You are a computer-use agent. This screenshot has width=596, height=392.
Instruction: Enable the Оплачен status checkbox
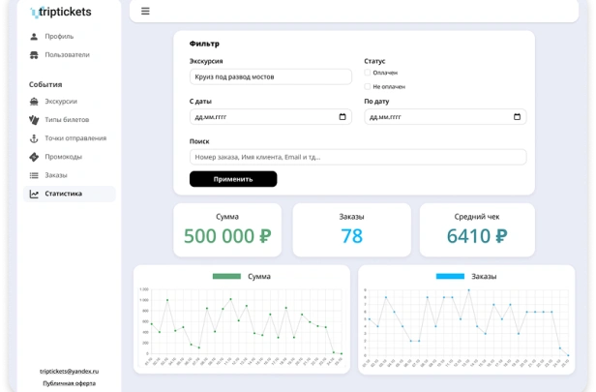tap(368, 73)
